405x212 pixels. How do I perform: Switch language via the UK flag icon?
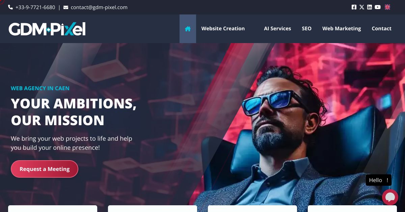(387, 7)
